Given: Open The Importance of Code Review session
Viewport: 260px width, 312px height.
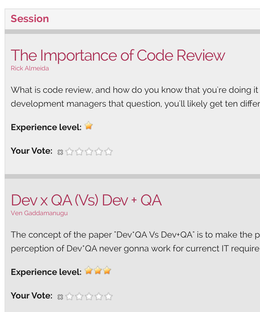Looking at the screenshot, I should [118, 55].
